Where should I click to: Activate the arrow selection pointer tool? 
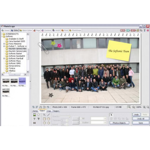[111, 115]
